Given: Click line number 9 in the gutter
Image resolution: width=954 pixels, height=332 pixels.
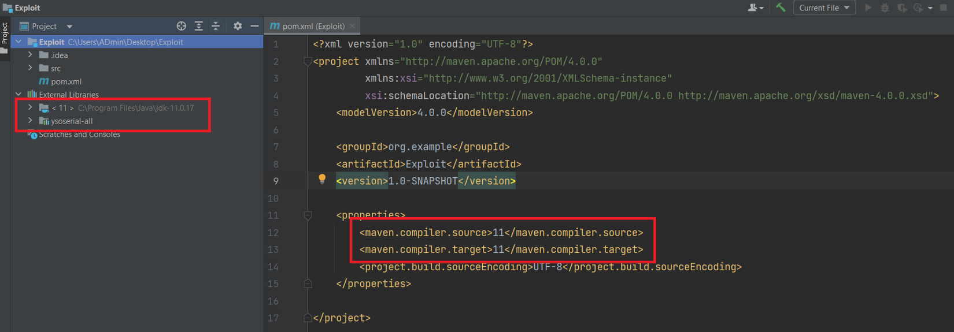Looking at the screenshot, I should [x=276, y=181].
